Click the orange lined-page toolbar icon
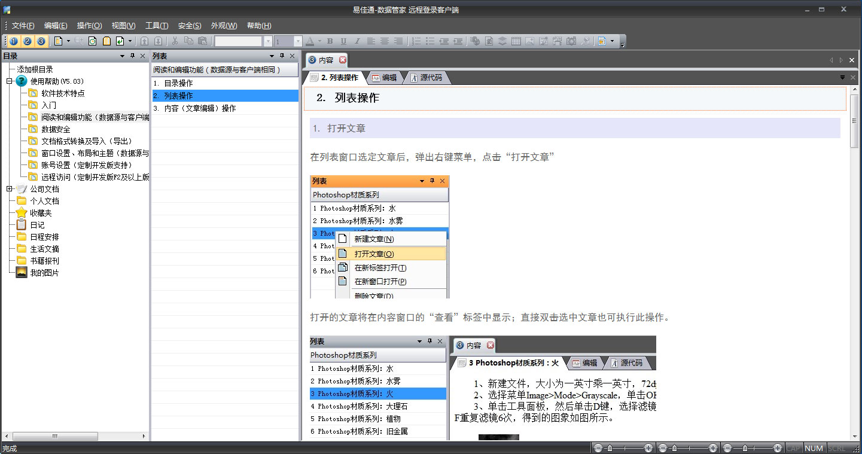The height and width of the screenshot is (454, 862). (x=106, y=41)
